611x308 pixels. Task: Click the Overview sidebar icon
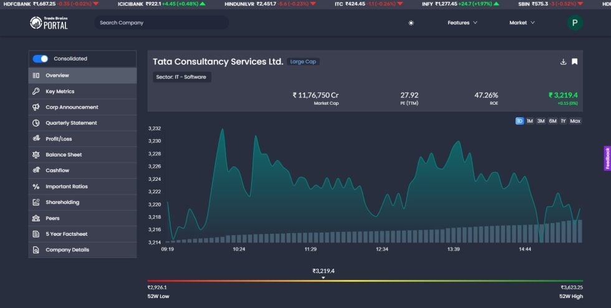[36, 75]
